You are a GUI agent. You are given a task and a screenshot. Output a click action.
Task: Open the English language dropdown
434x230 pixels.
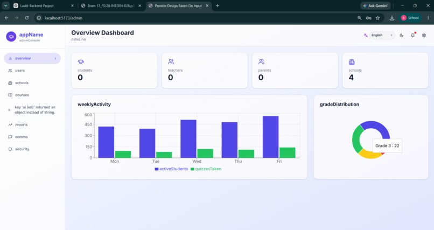pyautogui.click(x=382, y=35)
